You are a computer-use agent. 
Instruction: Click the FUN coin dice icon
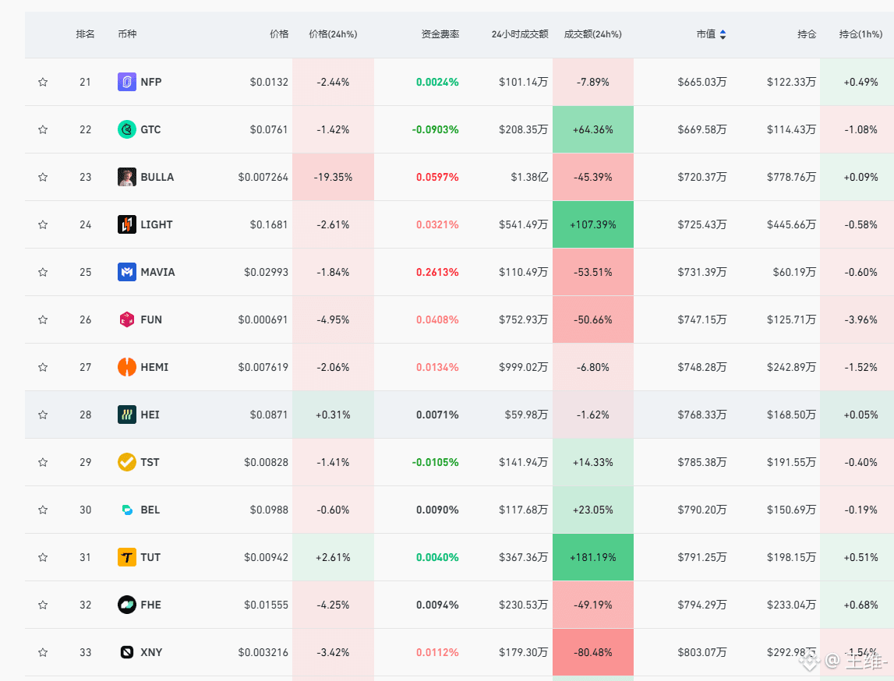click(126, 319)
